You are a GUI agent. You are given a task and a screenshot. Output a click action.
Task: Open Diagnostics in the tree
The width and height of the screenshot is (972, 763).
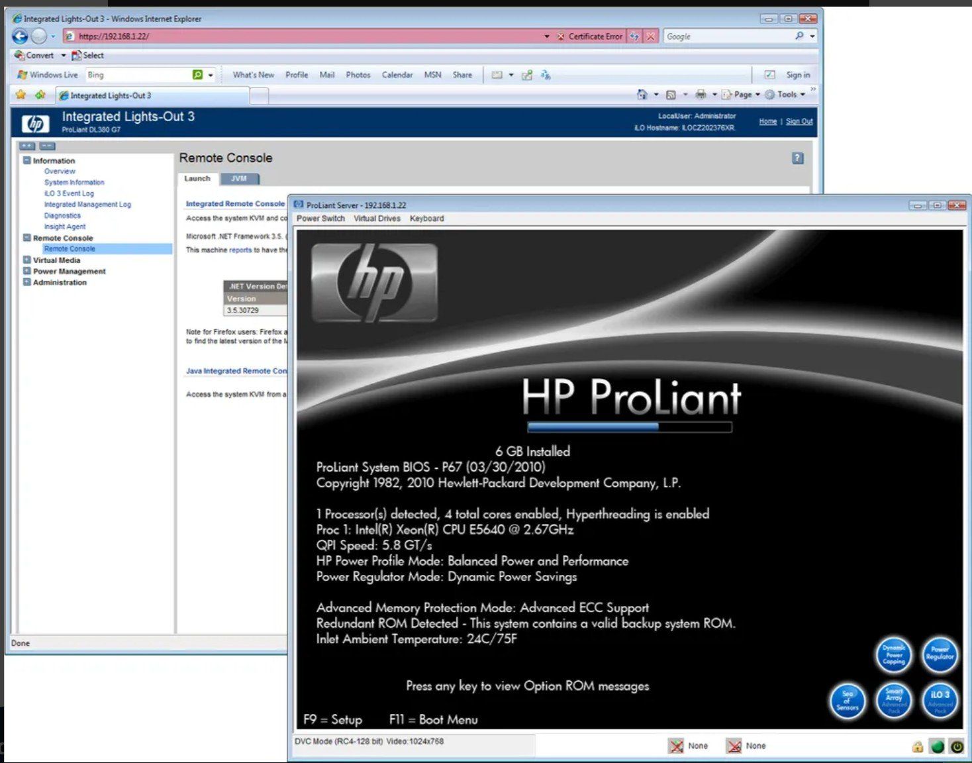[x=62, y=215]
